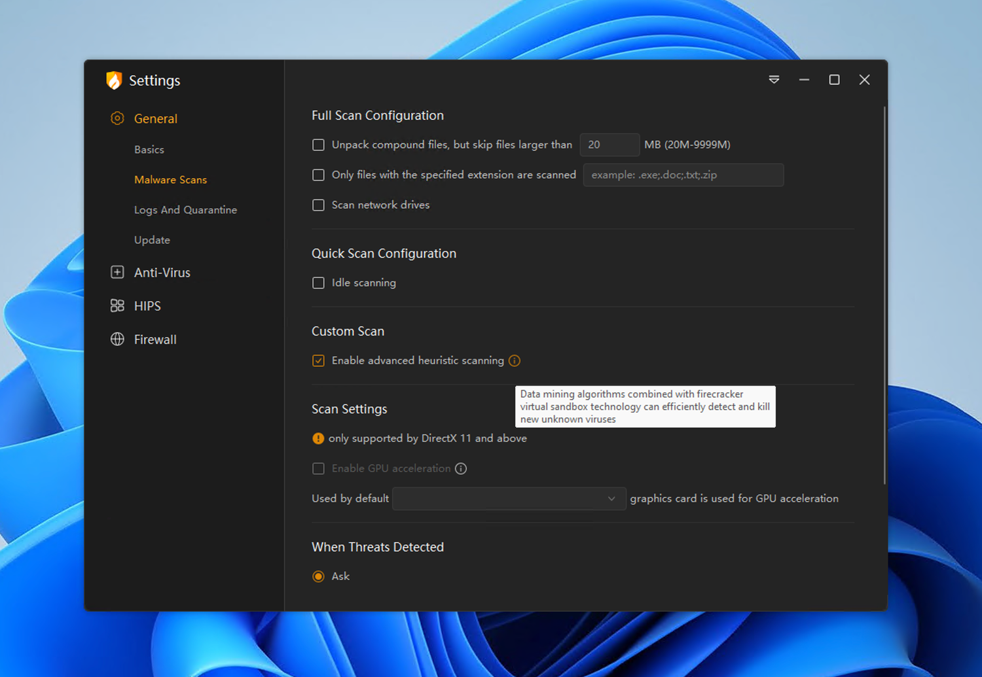Click the Settings window title text
Screen dimensions: 982x677
[x=155, y=80]
